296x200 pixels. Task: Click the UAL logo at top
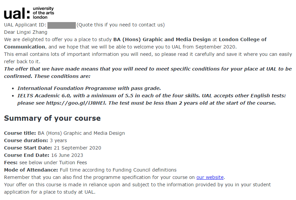pos(29,13)
